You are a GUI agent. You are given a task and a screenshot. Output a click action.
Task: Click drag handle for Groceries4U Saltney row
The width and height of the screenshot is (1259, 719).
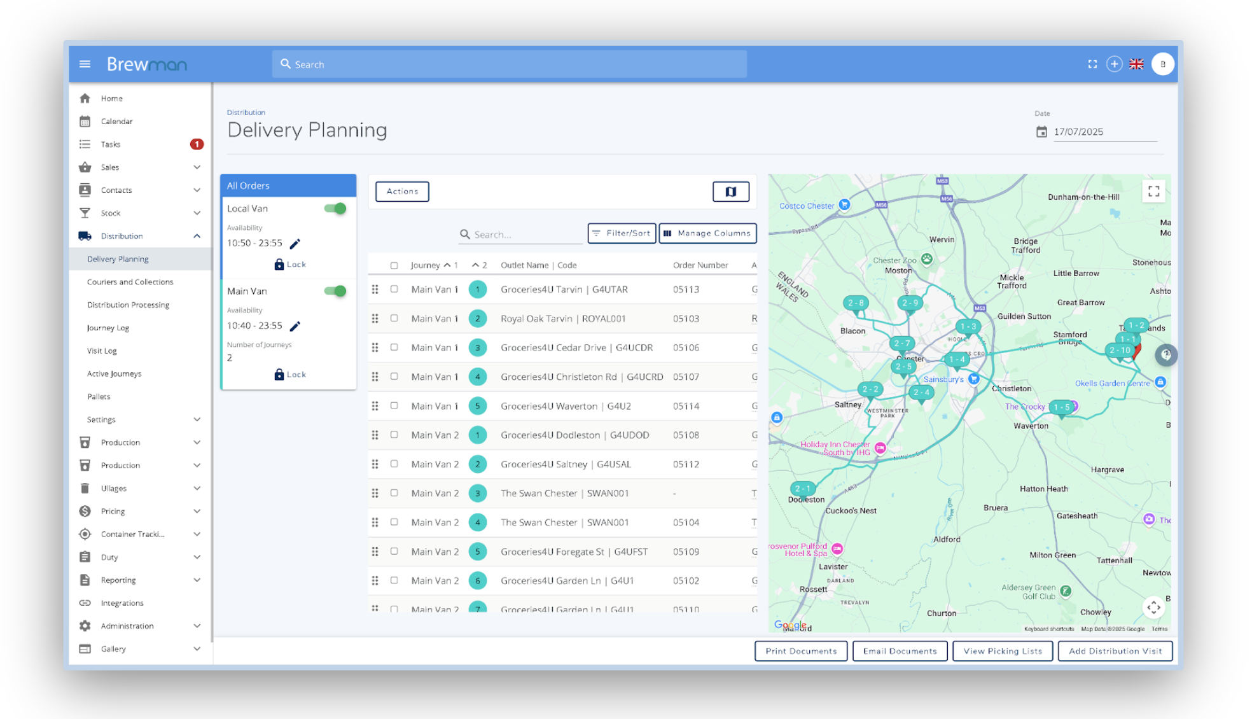click(x=375, y=464)
